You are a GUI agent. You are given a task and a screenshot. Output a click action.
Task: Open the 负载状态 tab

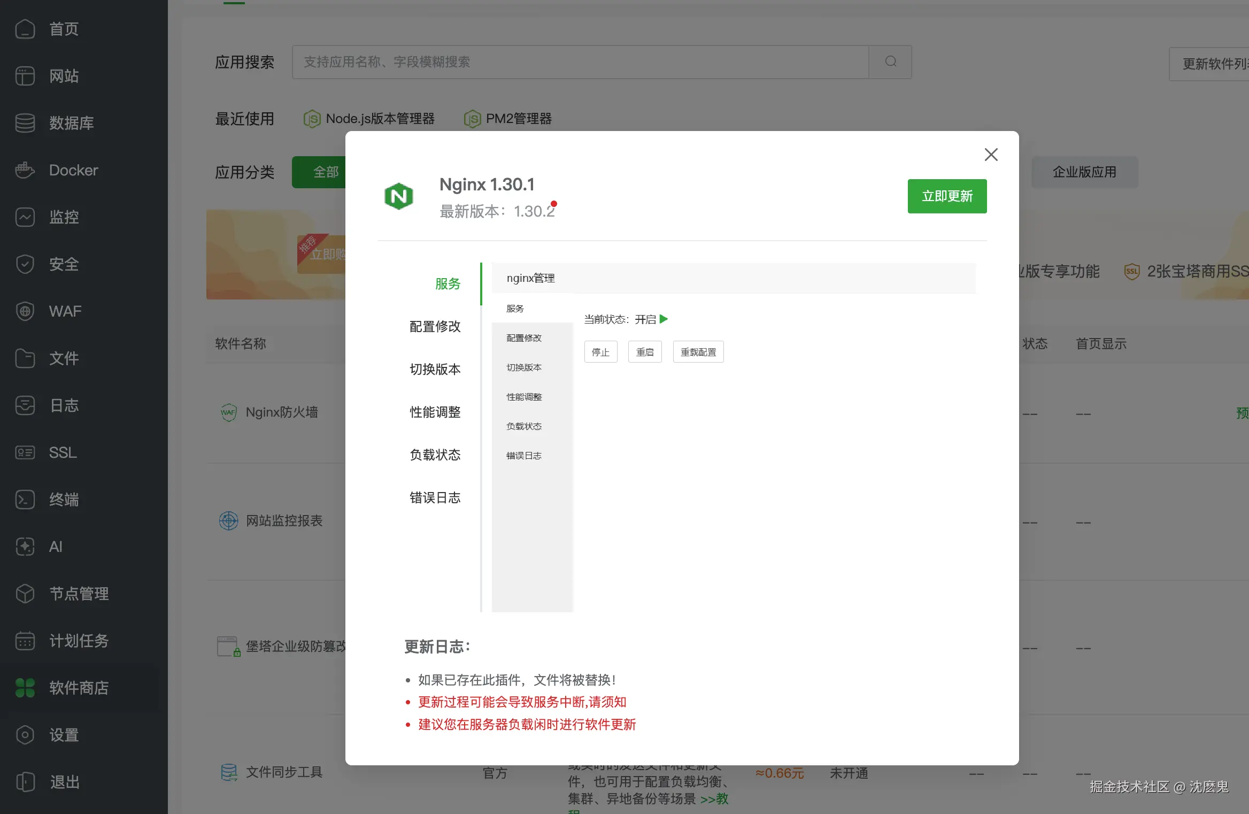[x=435, y=455]
